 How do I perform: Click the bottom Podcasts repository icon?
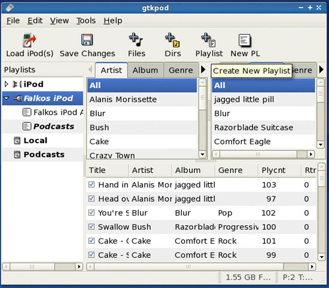17,154
